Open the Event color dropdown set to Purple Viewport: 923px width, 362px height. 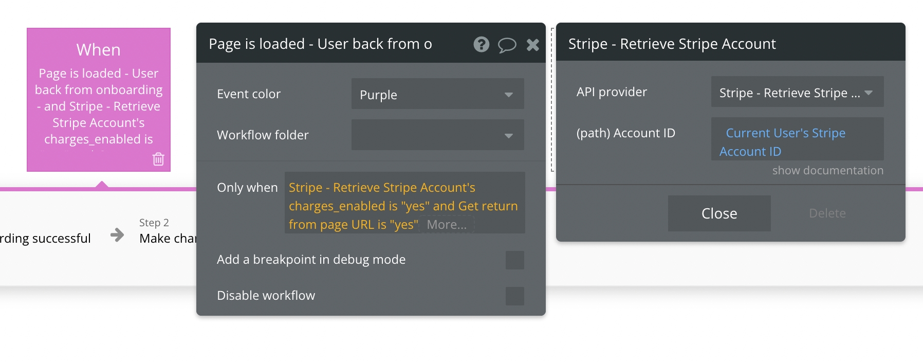coord(437,94)
